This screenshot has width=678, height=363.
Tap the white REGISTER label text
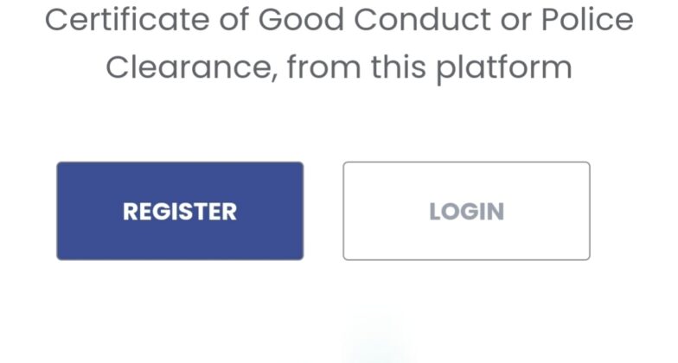(180, 212)
